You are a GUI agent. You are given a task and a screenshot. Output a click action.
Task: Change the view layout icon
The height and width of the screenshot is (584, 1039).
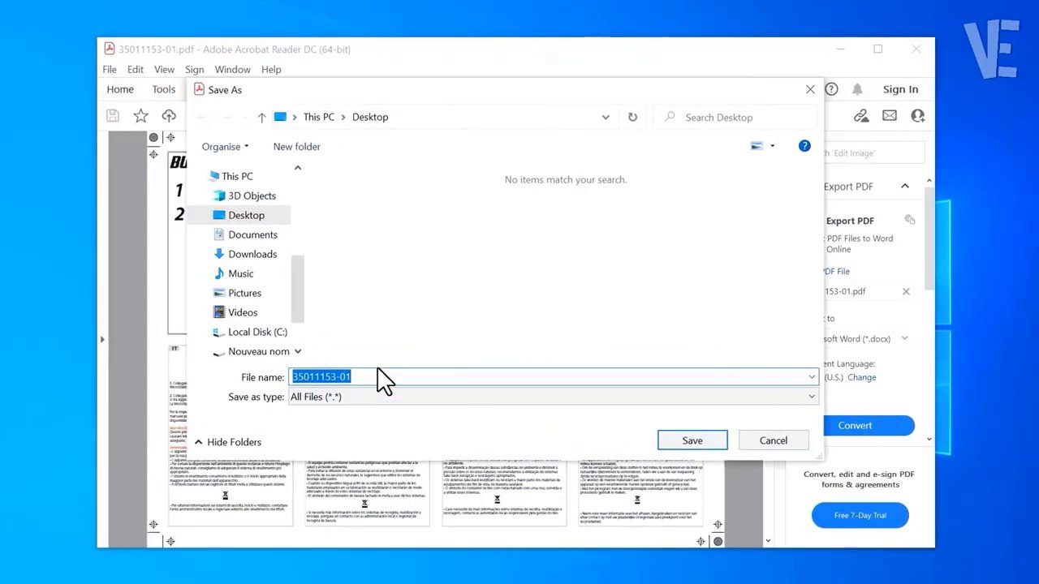coord(757,146)
